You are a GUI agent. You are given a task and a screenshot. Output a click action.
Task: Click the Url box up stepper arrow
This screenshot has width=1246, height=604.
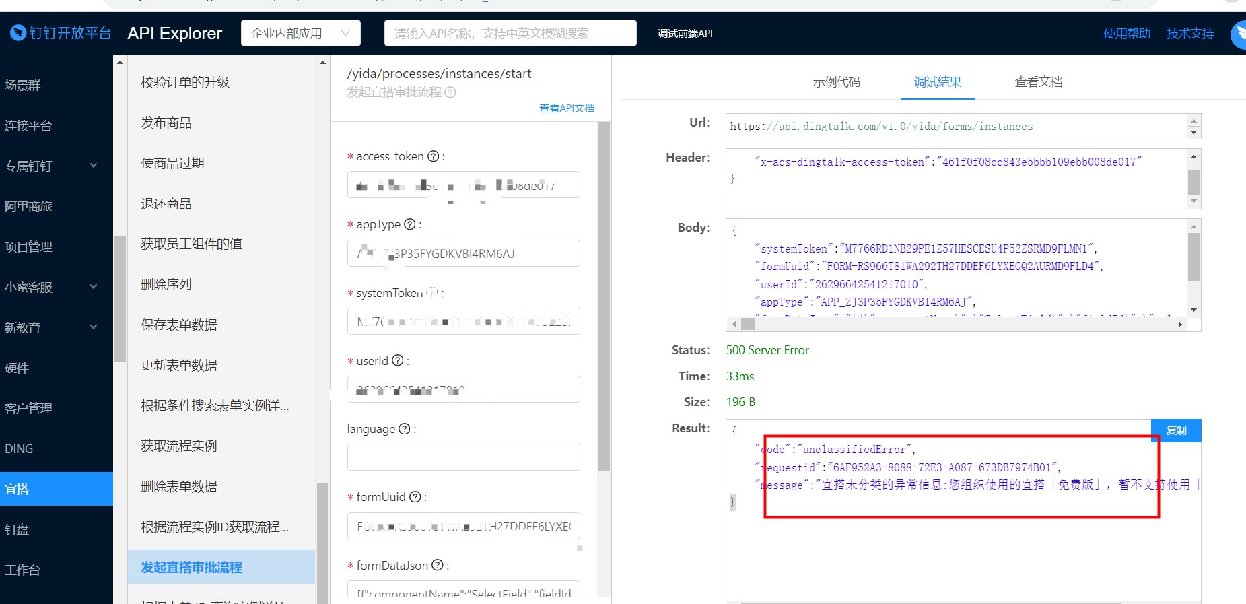(x=1193, y=121)
